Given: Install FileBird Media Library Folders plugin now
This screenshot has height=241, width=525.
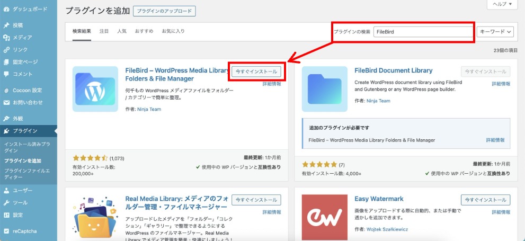Looking at the screenshot, I should pos(256,72).
